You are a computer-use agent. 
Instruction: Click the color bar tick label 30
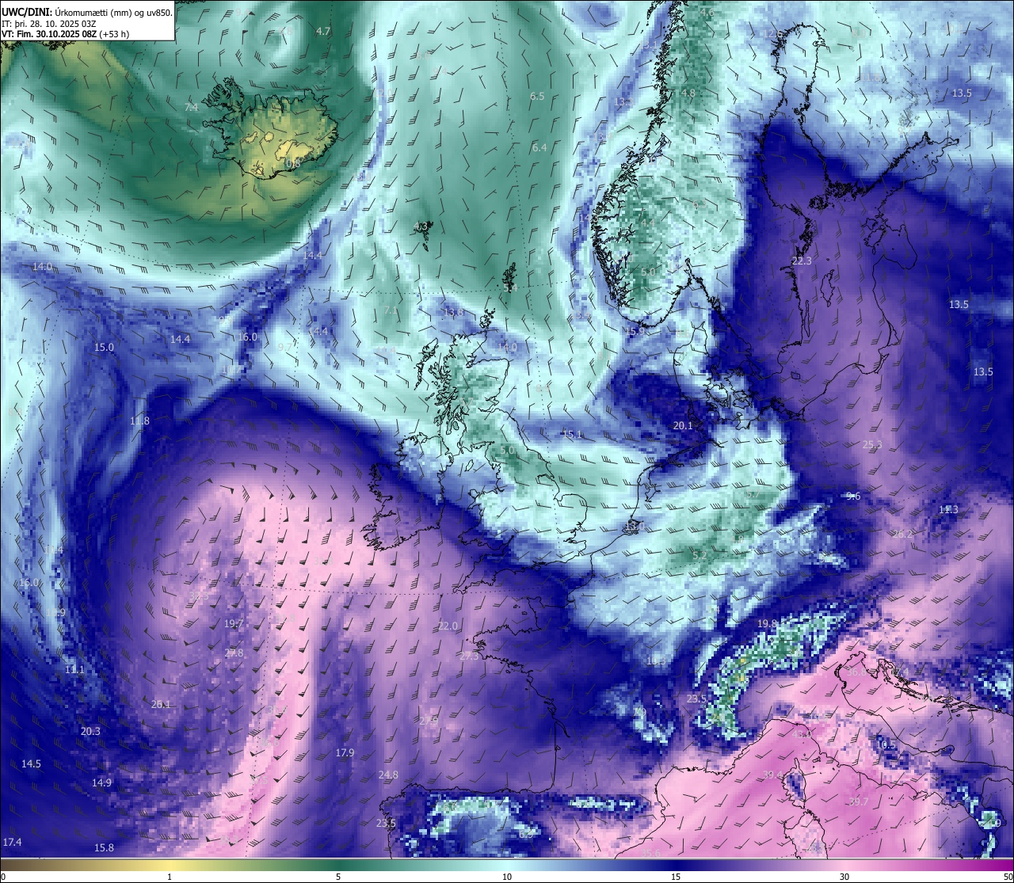pos(844,877)
